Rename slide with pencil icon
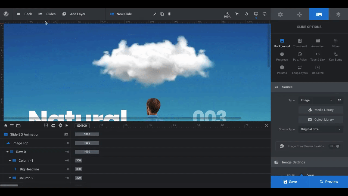Screen dimensions: 348x196 (155, 14)
